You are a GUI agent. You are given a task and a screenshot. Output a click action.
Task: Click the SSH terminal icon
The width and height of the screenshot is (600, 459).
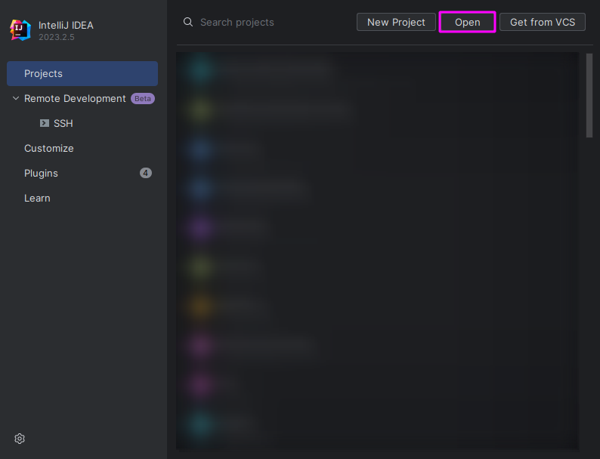pyautogui.click(x=45, y=123)
